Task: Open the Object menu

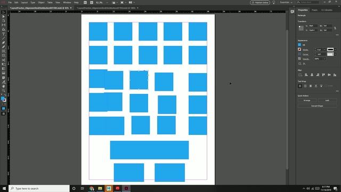Action: [x=41, y=2]
